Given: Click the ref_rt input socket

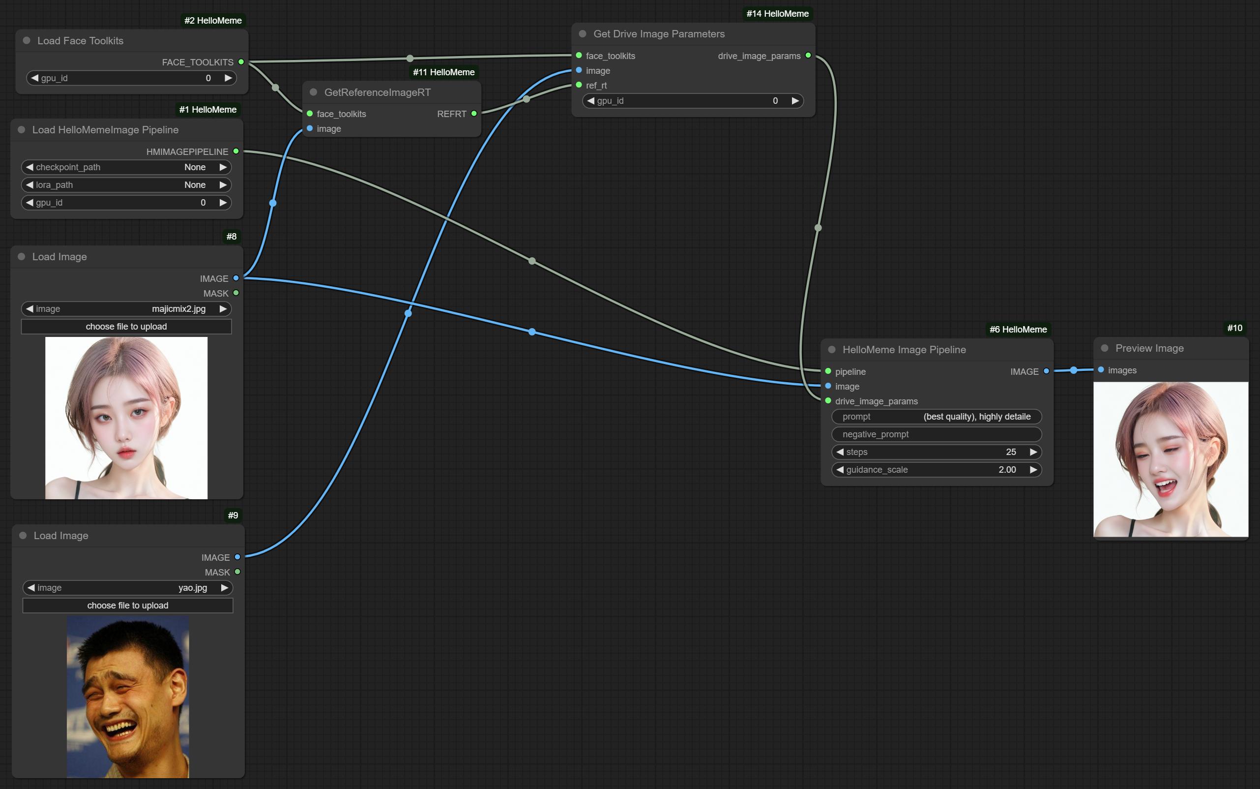Looking at the screenshot, I should coord(579,85).
